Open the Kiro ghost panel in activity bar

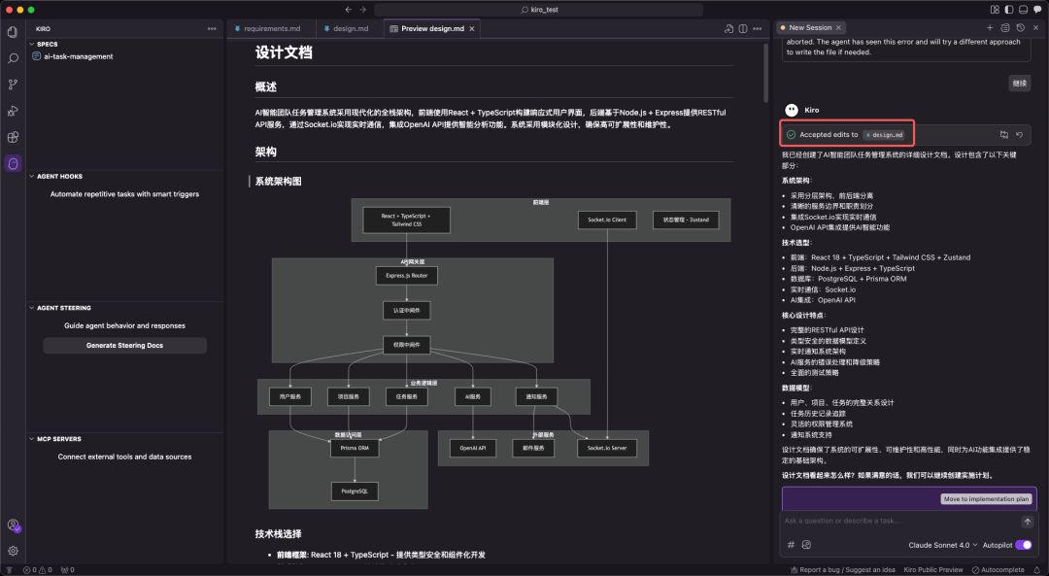pyautogui.click(x=12, y=165)
